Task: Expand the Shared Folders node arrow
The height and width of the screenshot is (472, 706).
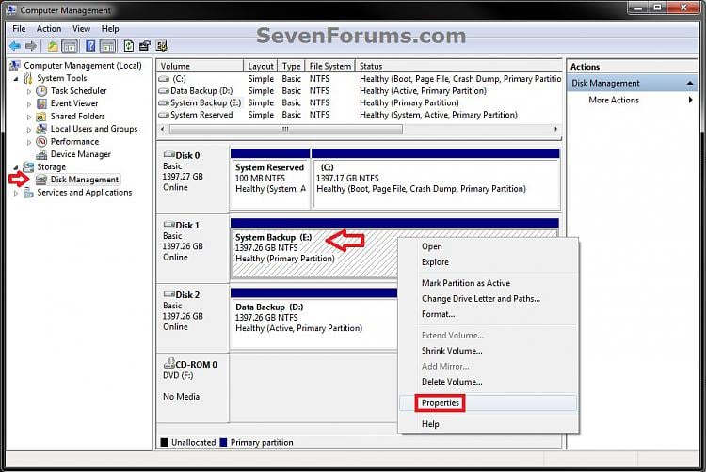Action: click(29, 117)
